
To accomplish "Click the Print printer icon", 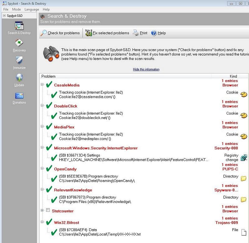I will click(x=136, y=33).
